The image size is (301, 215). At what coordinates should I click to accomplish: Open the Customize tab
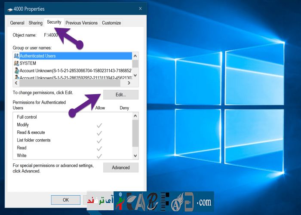pyautogui.click(x=111, y=23)
